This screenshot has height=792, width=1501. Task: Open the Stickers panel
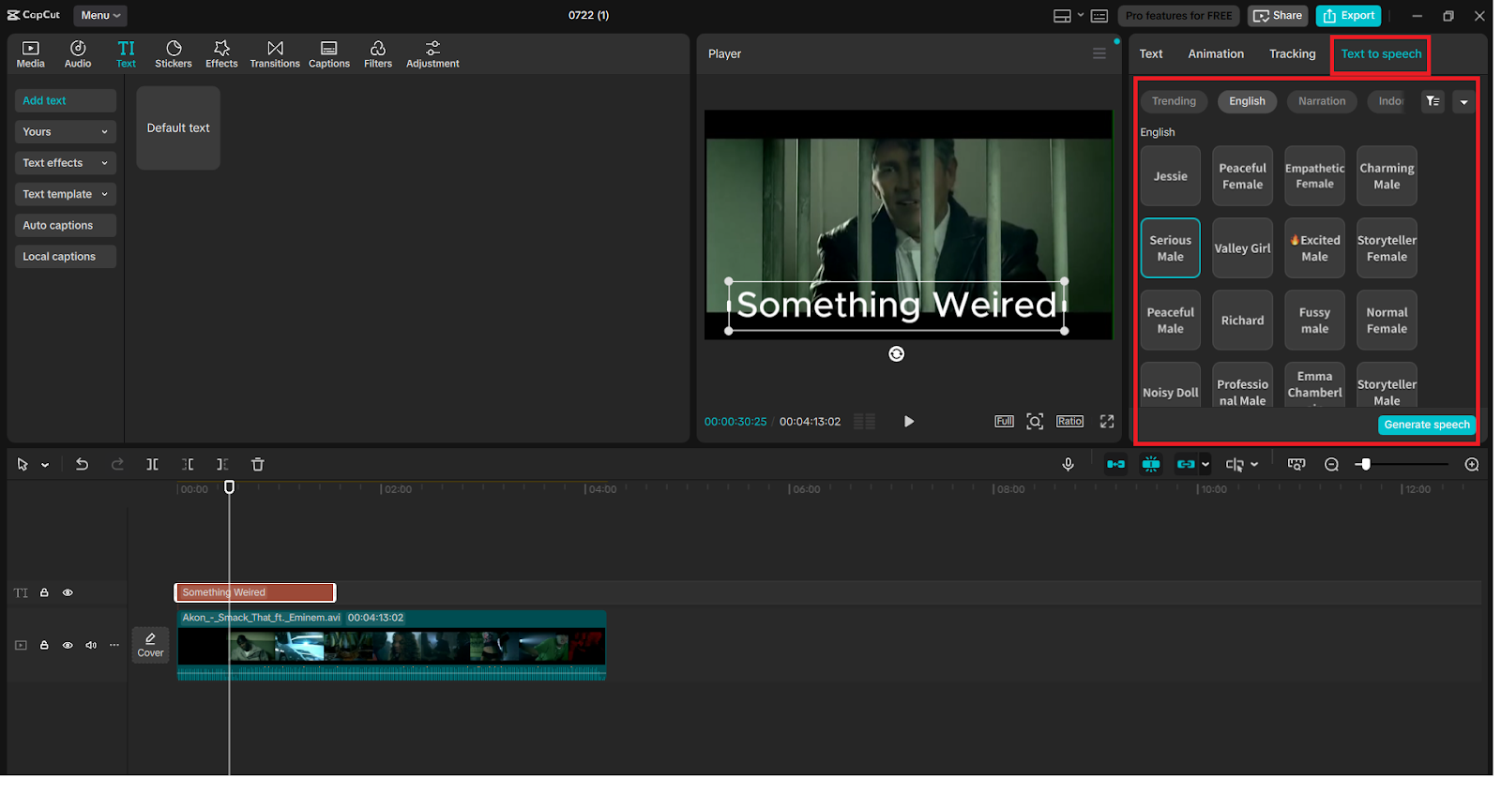(x=174, y=54)
